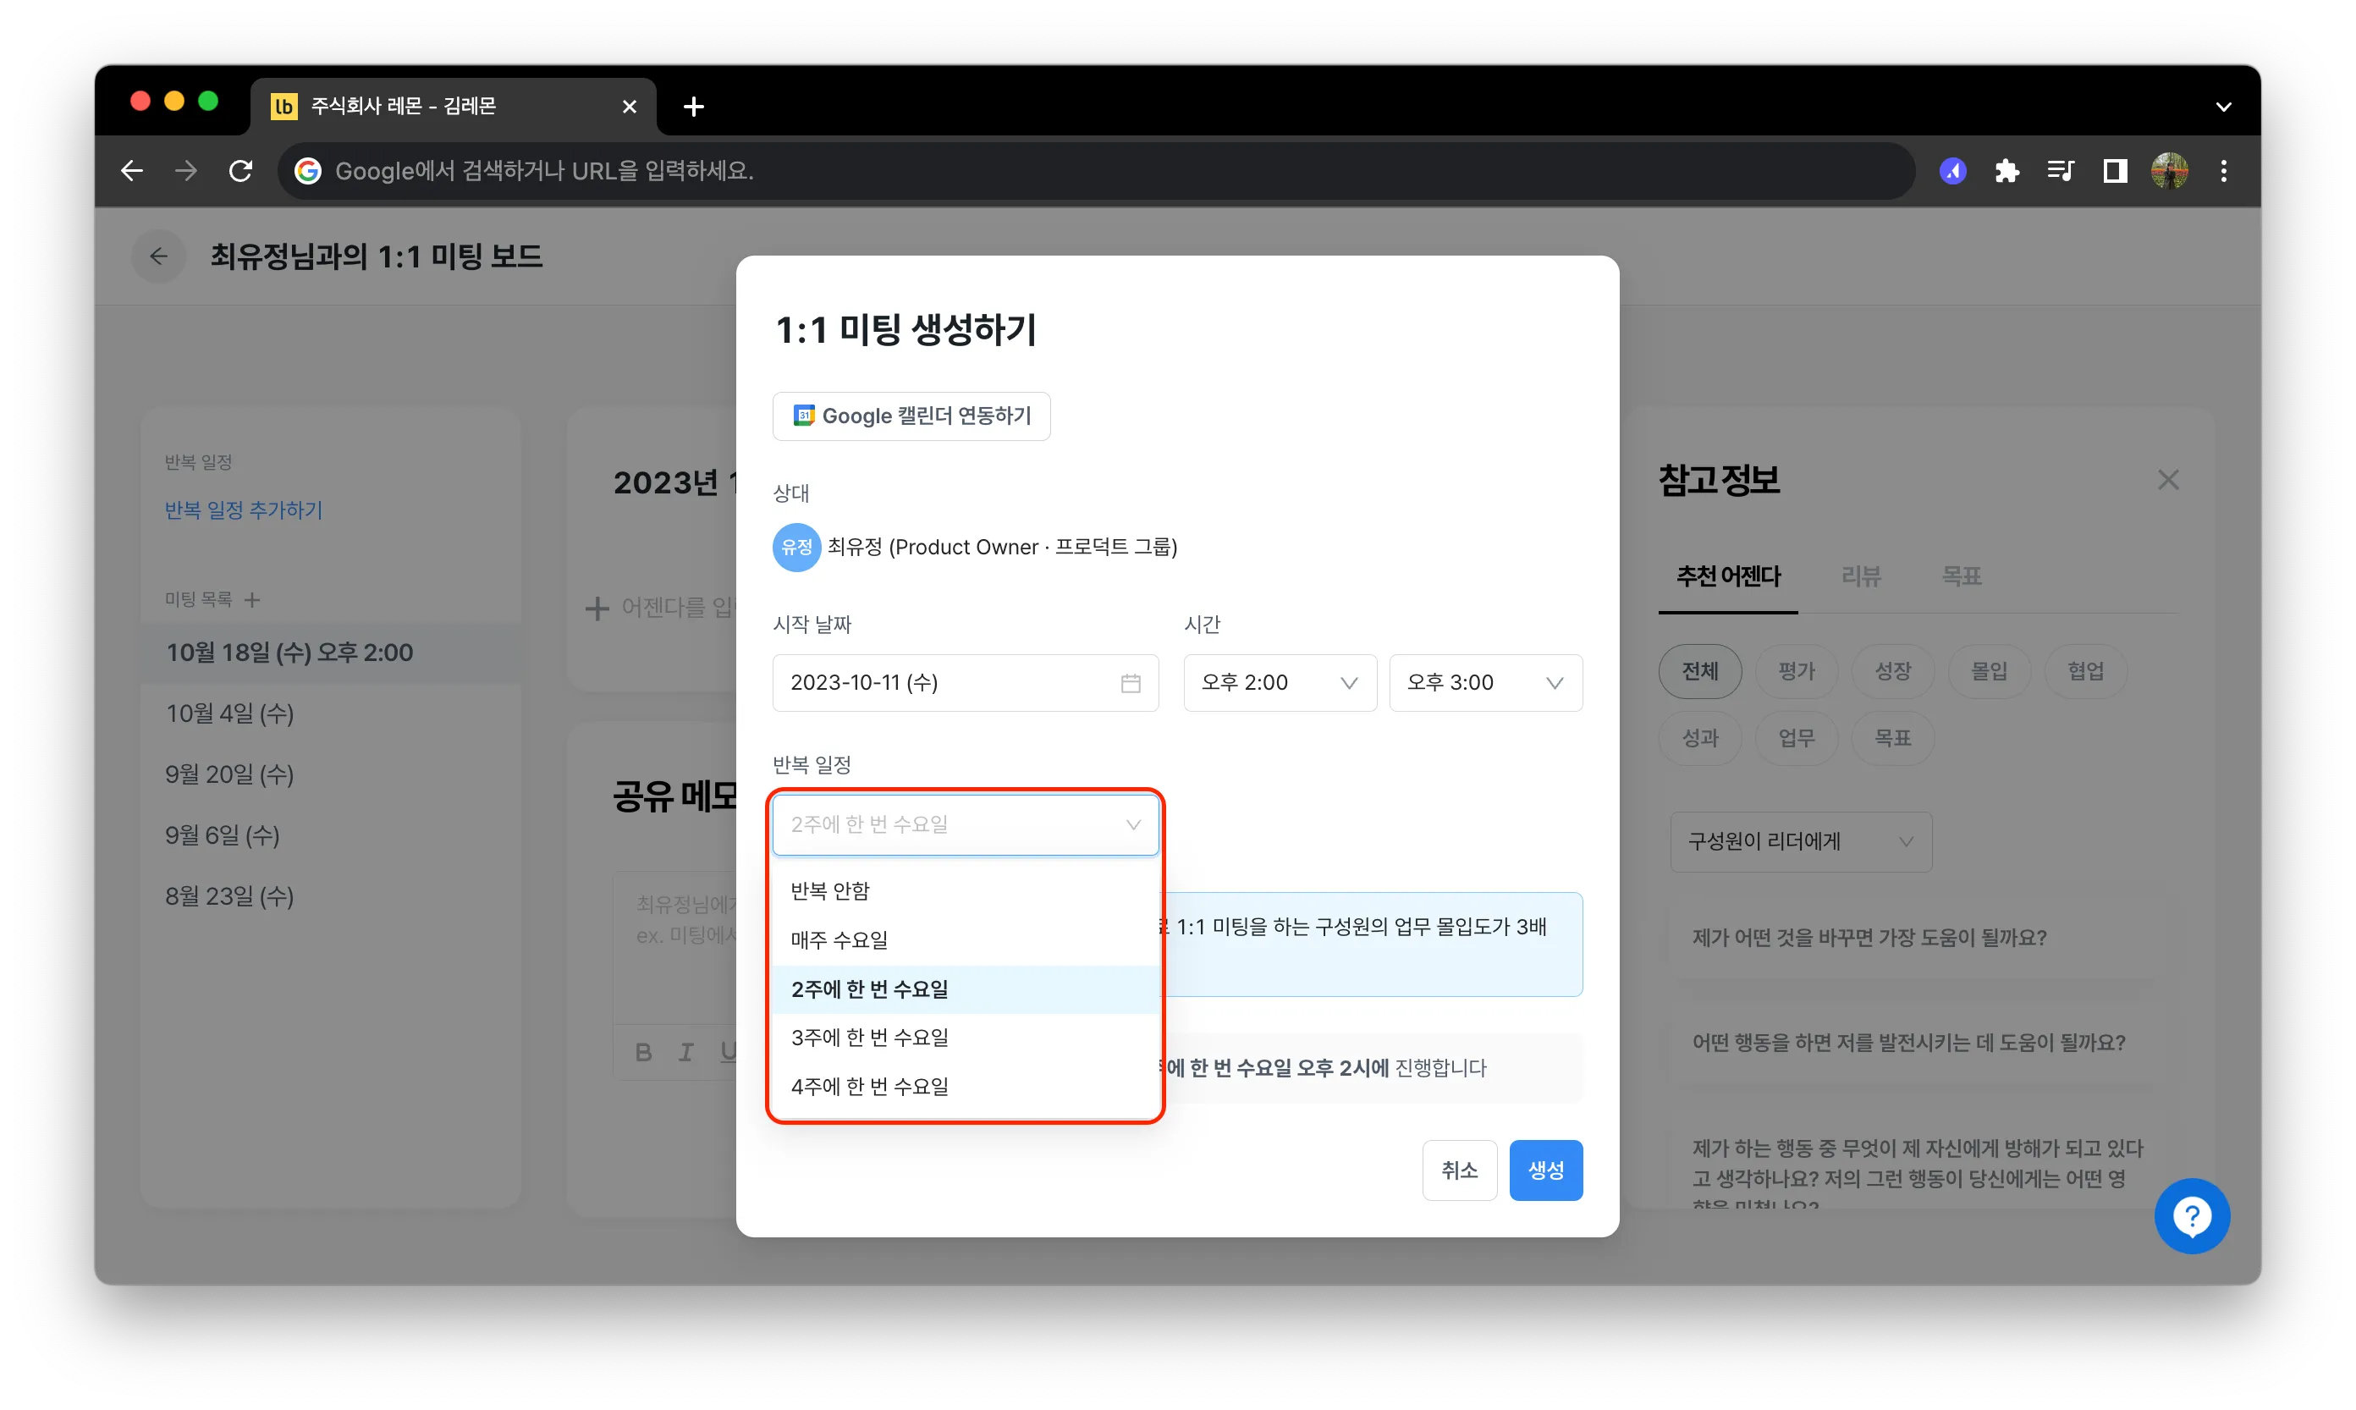2356x1410 pixels.
Task: Add a meeting with the plus beside 미팅 목록
Action: (x=251, y=599)
